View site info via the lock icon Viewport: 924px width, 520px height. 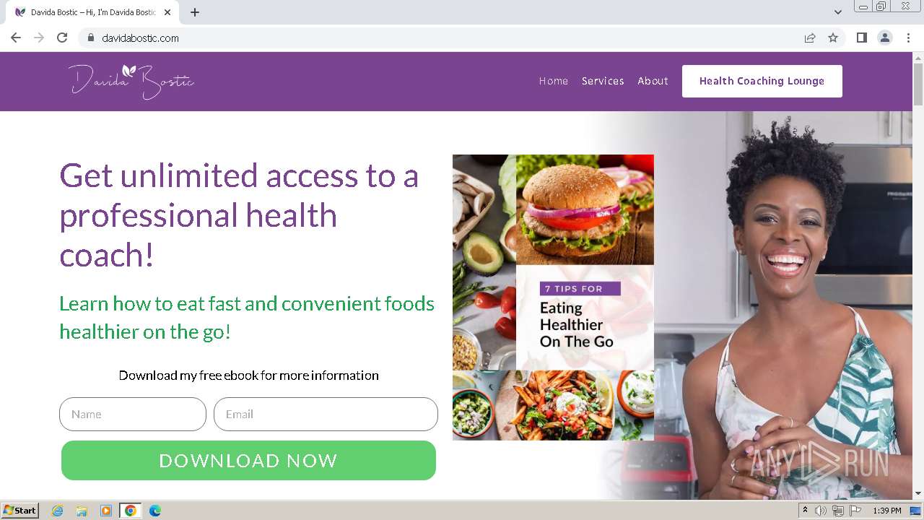tap(90, 38)
